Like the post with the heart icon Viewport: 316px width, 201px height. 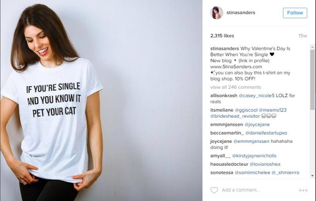pyautogui.click(x=214, y=190)
